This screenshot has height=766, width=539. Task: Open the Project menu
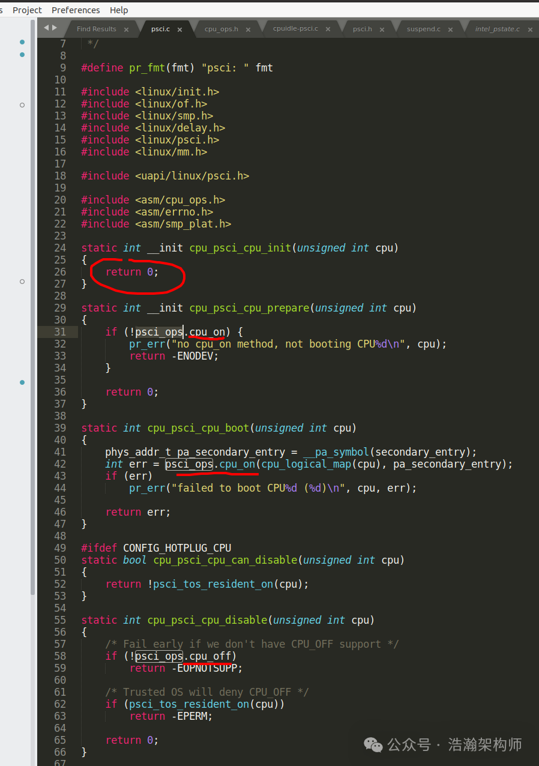coord(28,10)
